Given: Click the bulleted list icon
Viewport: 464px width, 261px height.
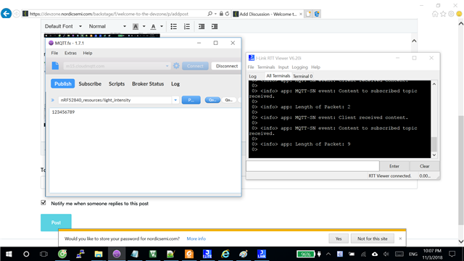Looking at the screenshot, I should pyautogui.click(x=174, y=27).
